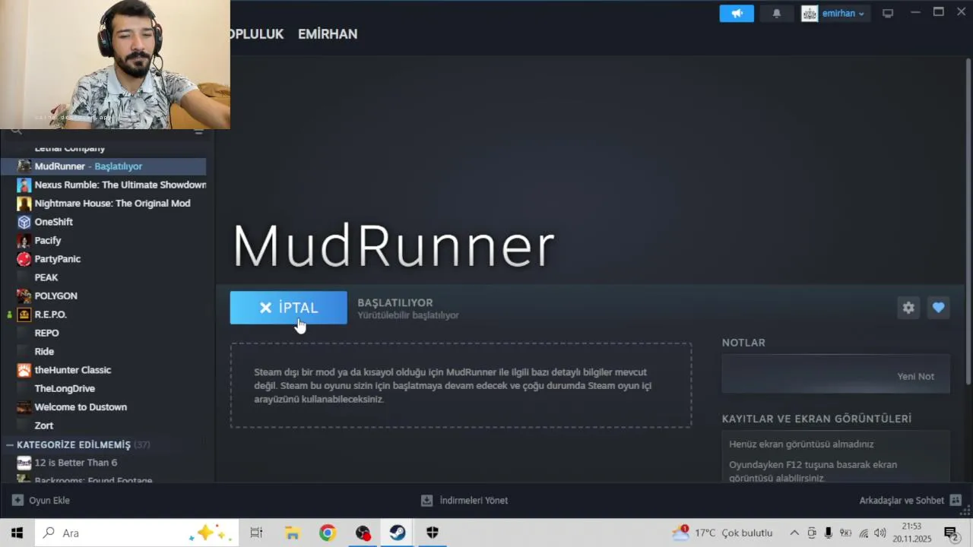The height and width of the screenshot is (547, 973).
Task: Click the Big Picture monitor icon
Action: (x=888, y=13)
